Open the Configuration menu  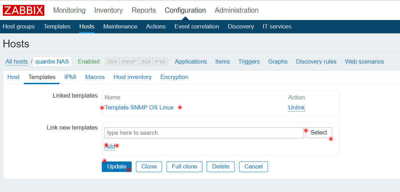[x=185, y=10]
